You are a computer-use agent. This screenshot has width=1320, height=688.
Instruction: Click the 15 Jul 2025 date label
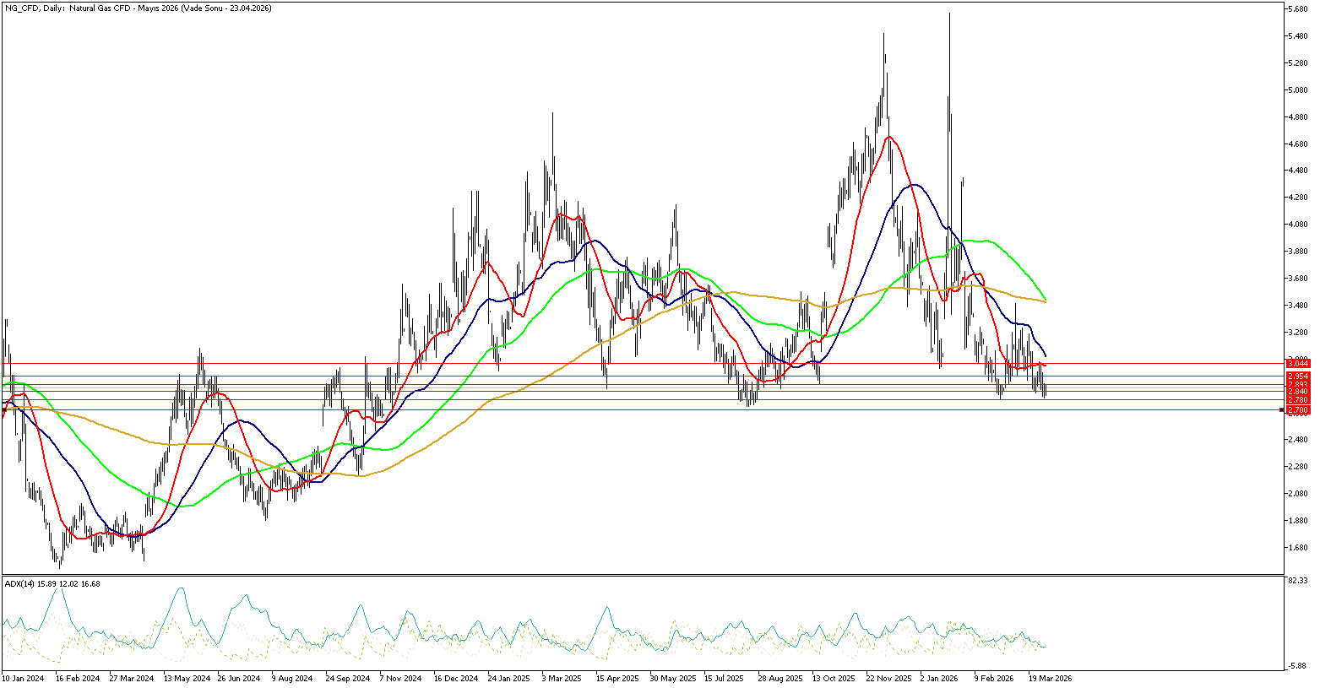click(x=725, y=678)
